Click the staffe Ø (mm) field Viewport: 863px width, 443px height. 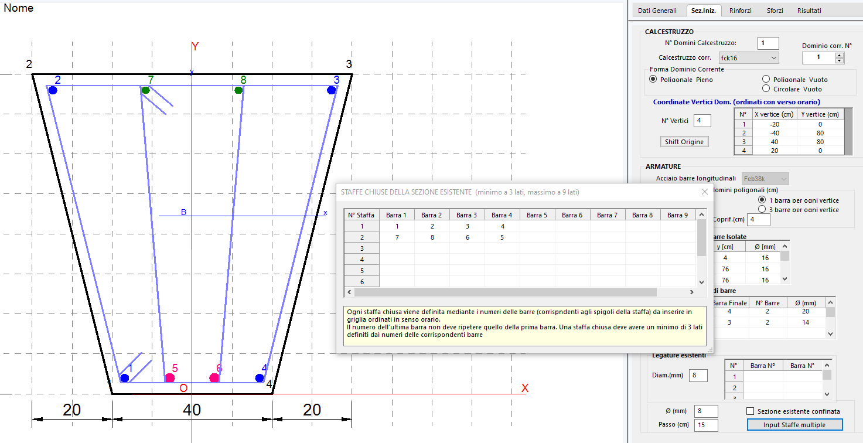coord(706,411)
